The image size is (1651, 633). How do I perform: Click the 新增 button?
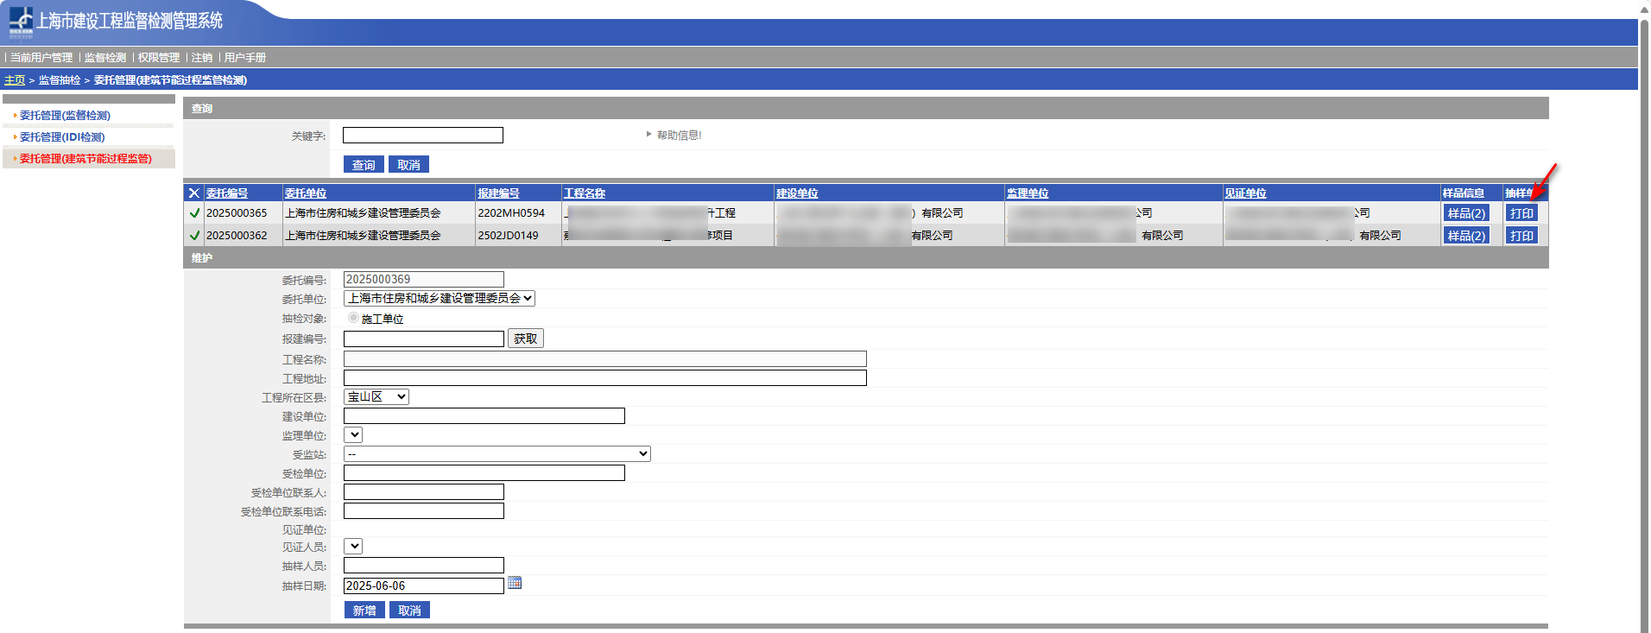tap(364, 611)
